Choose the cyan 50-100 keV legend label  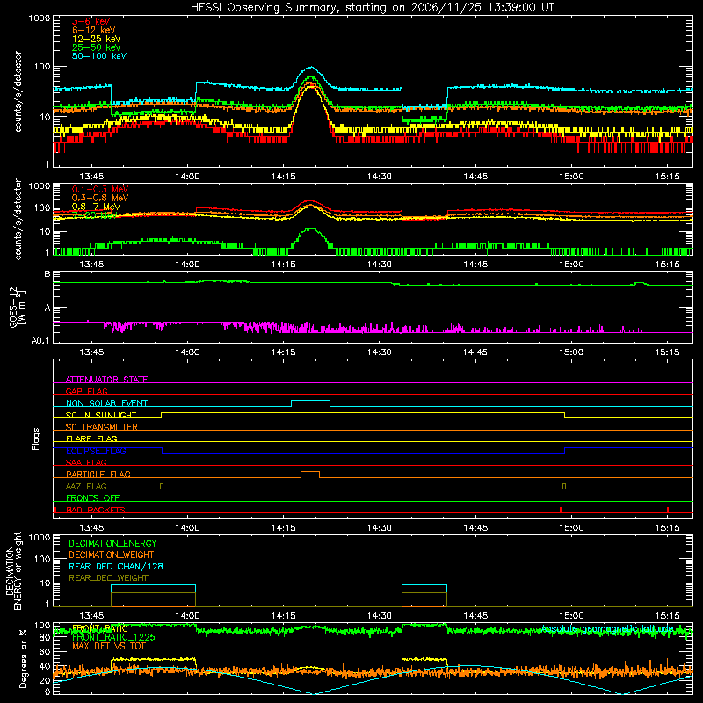[99, 56]
